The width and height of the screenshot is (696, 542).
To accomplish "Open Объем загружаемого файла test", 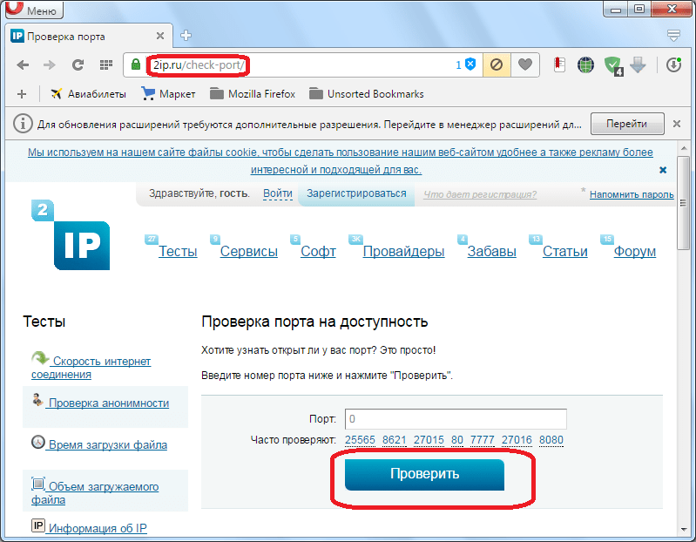I will coord(95,492).
